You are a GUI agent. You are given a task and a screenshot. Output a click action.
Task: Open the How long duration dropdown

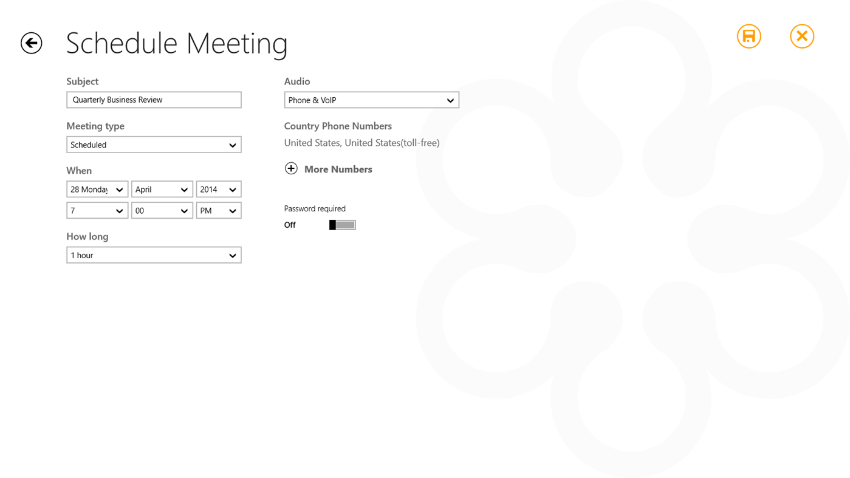pyautogui.click(x=154, y=255)
